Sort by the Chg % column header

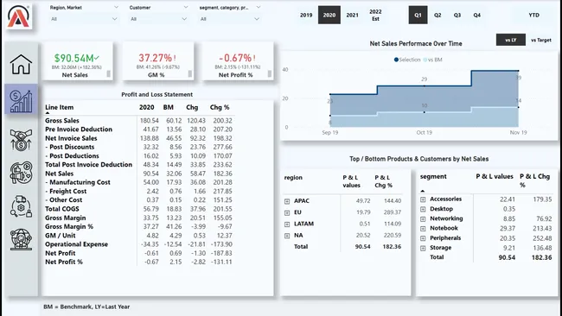coord(220,107)
